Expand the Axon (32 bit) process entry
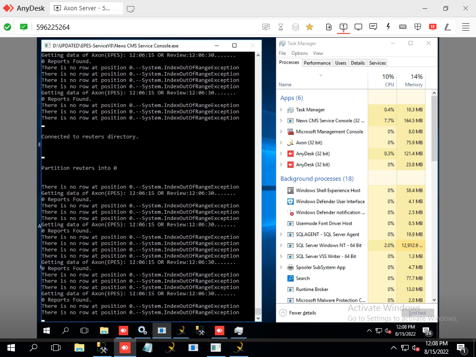Screen dimensions: 476x357 click(x=281, y=143)
